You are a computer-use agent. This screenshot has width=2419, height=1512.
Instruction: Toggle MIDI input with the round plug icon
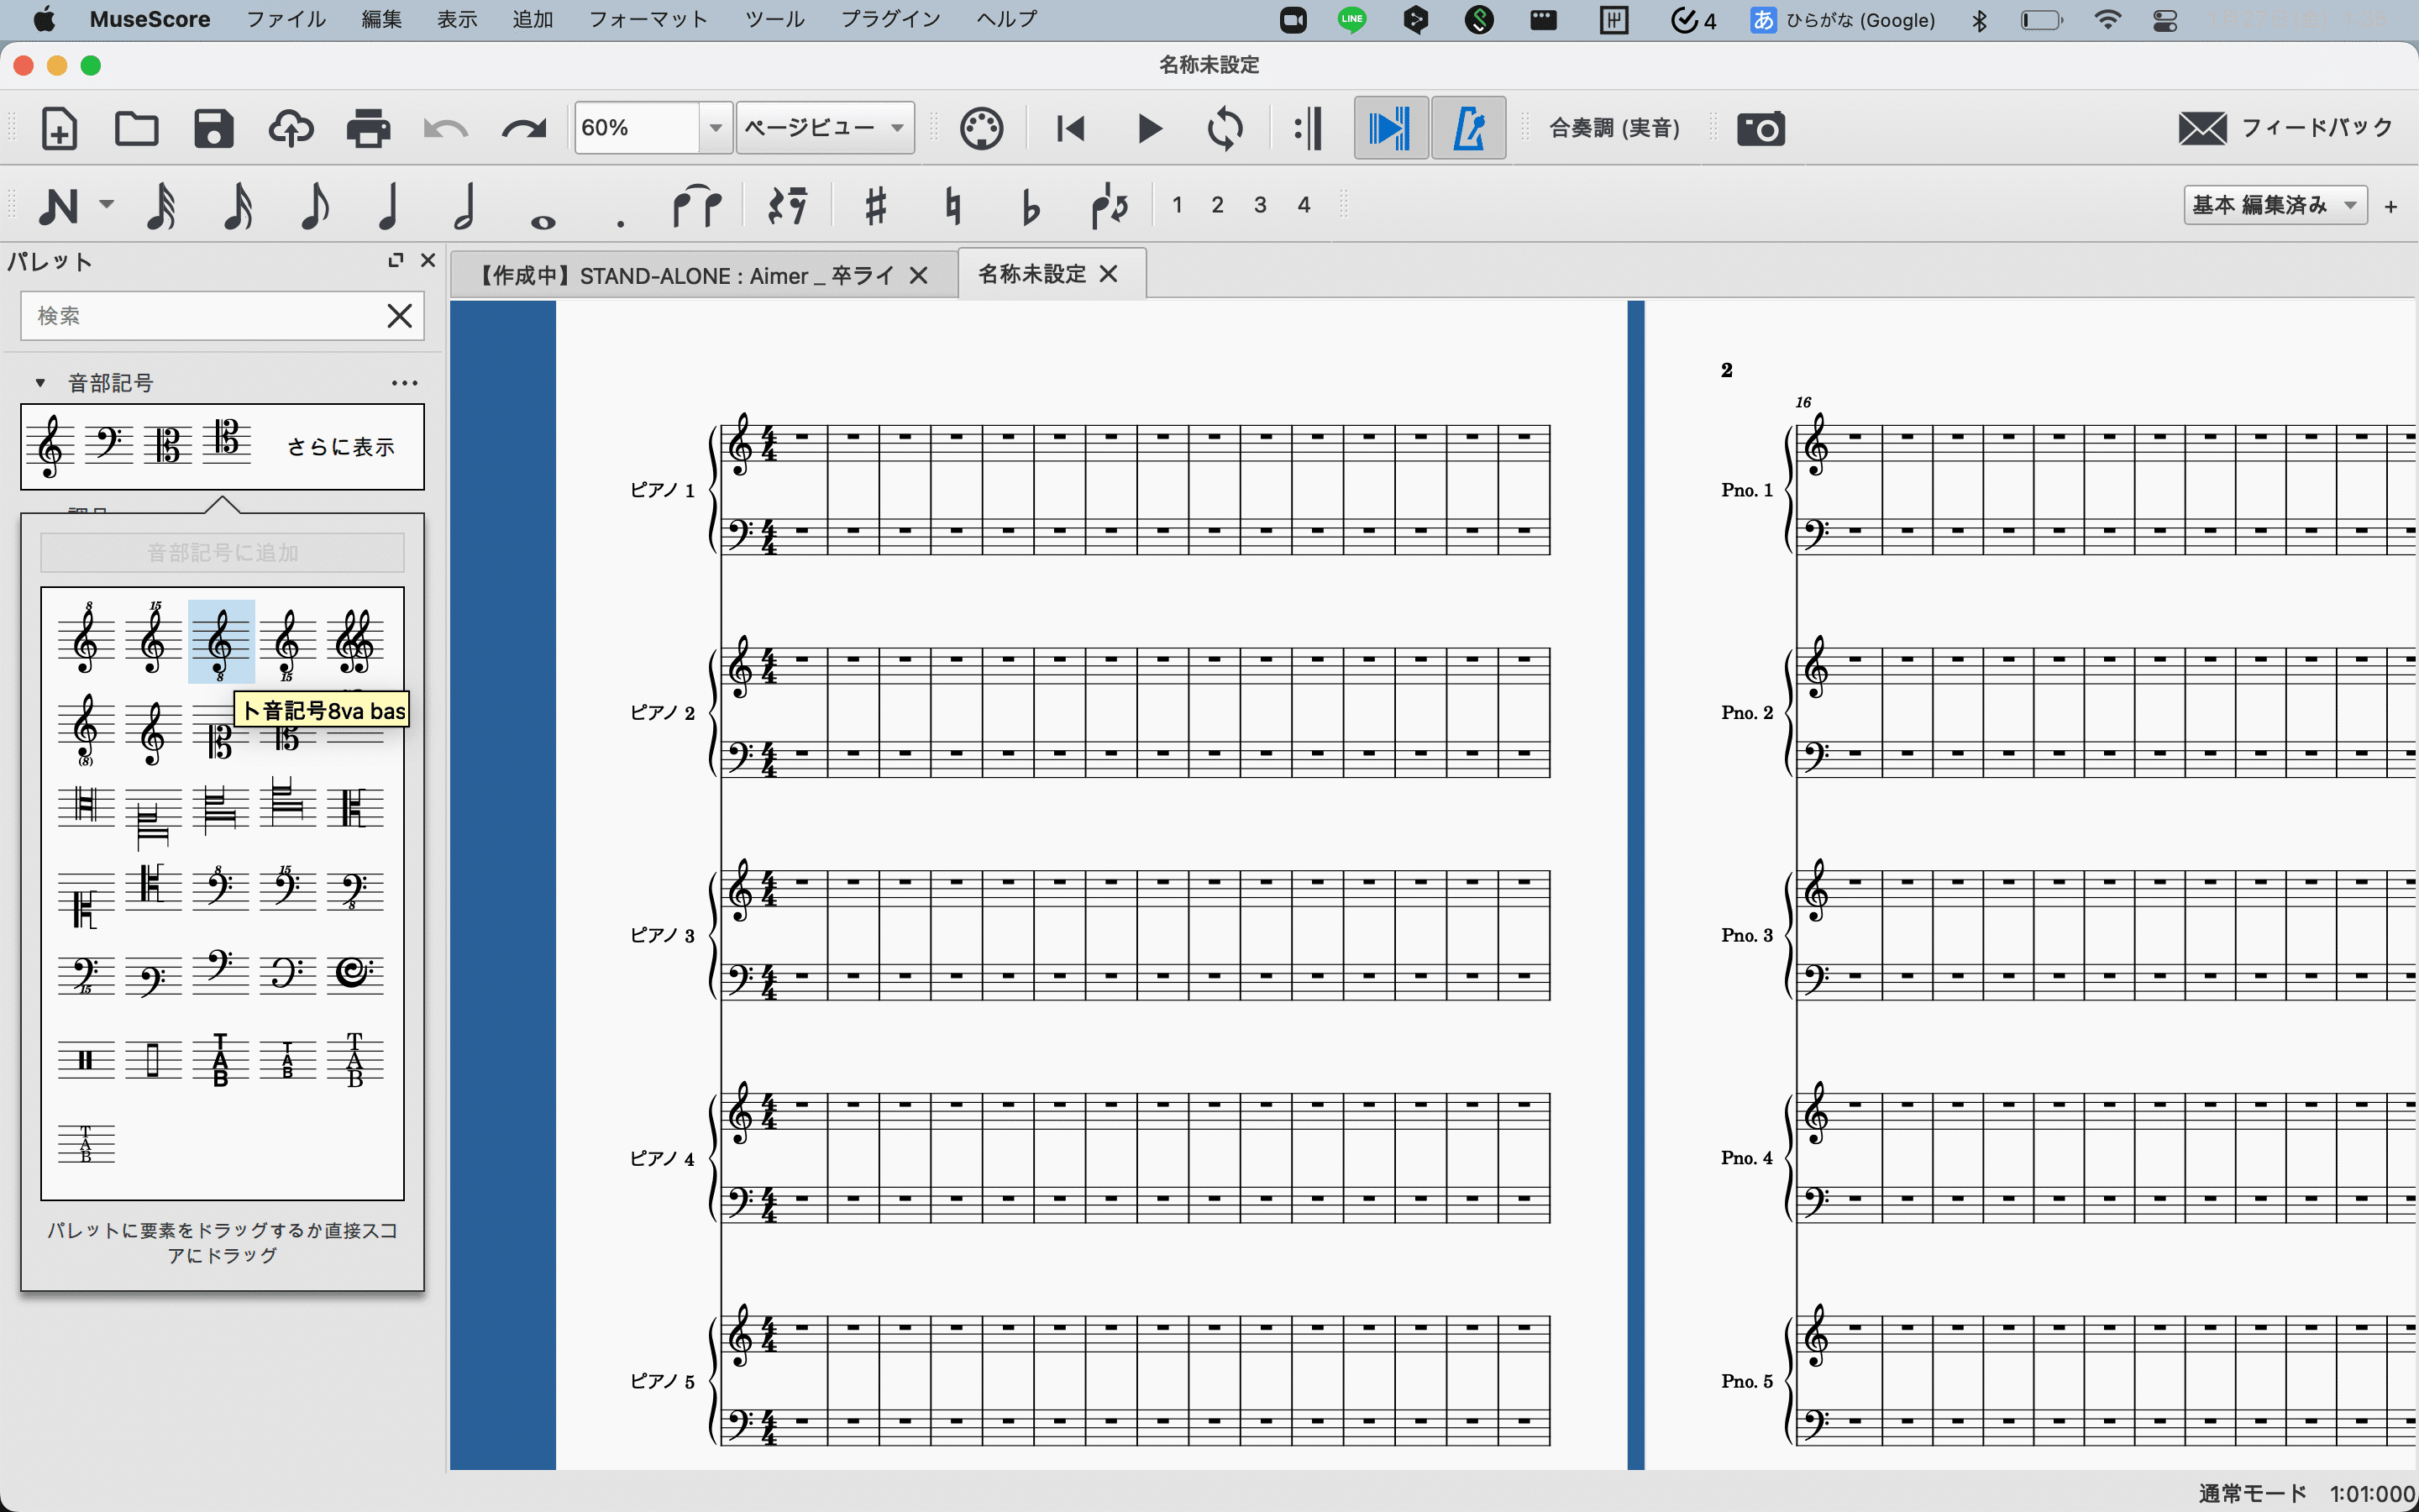(982, 129)
